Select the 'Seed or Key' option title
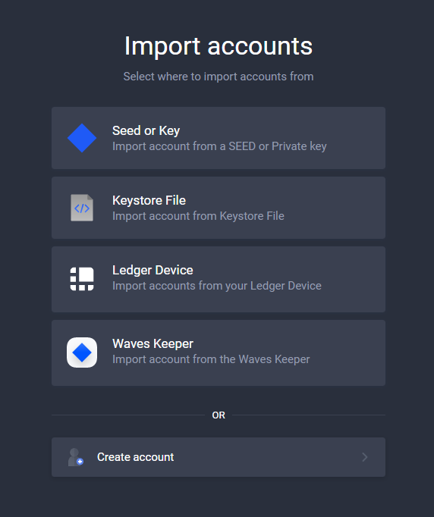The width and height of the screenshot is (434, 517). coord(146,130)
